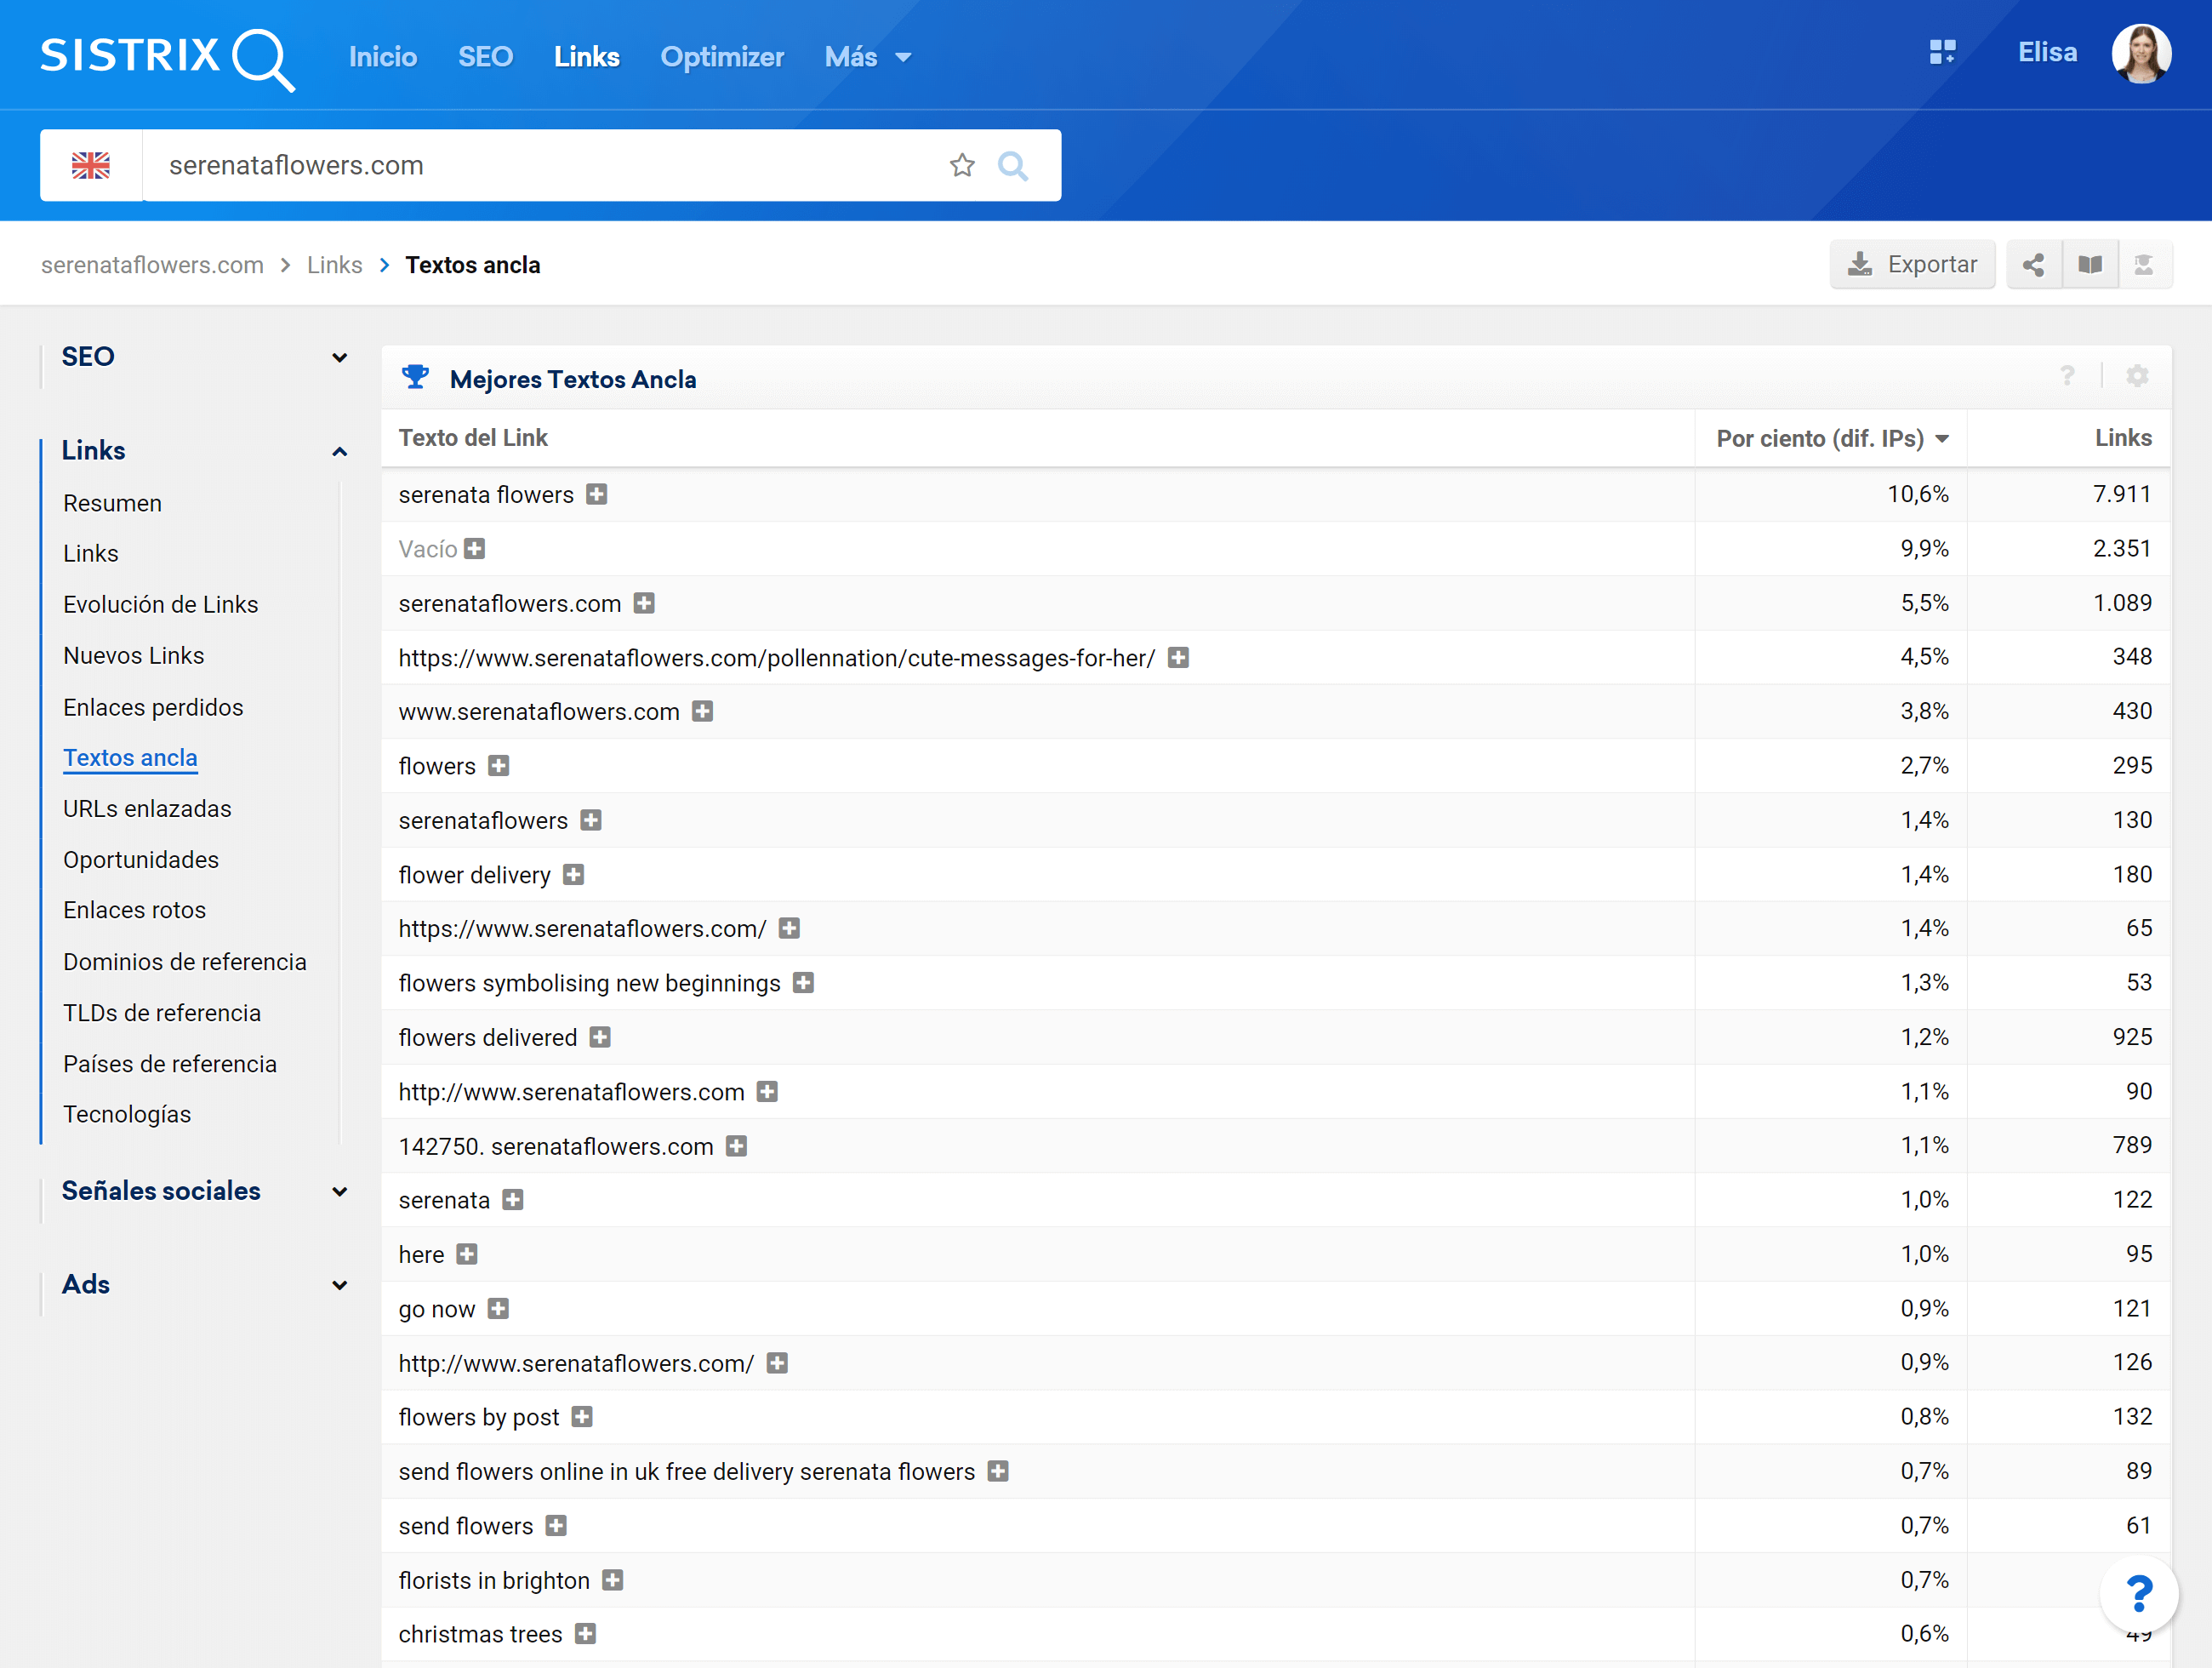This screenshot has width=2212, height=1668.
Task: Go to the SEO top menu
Action: (485, 57)
